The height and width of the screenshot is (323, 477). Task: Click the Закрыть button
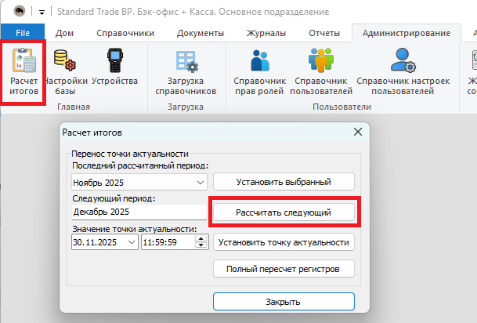[x=284, y=302]
